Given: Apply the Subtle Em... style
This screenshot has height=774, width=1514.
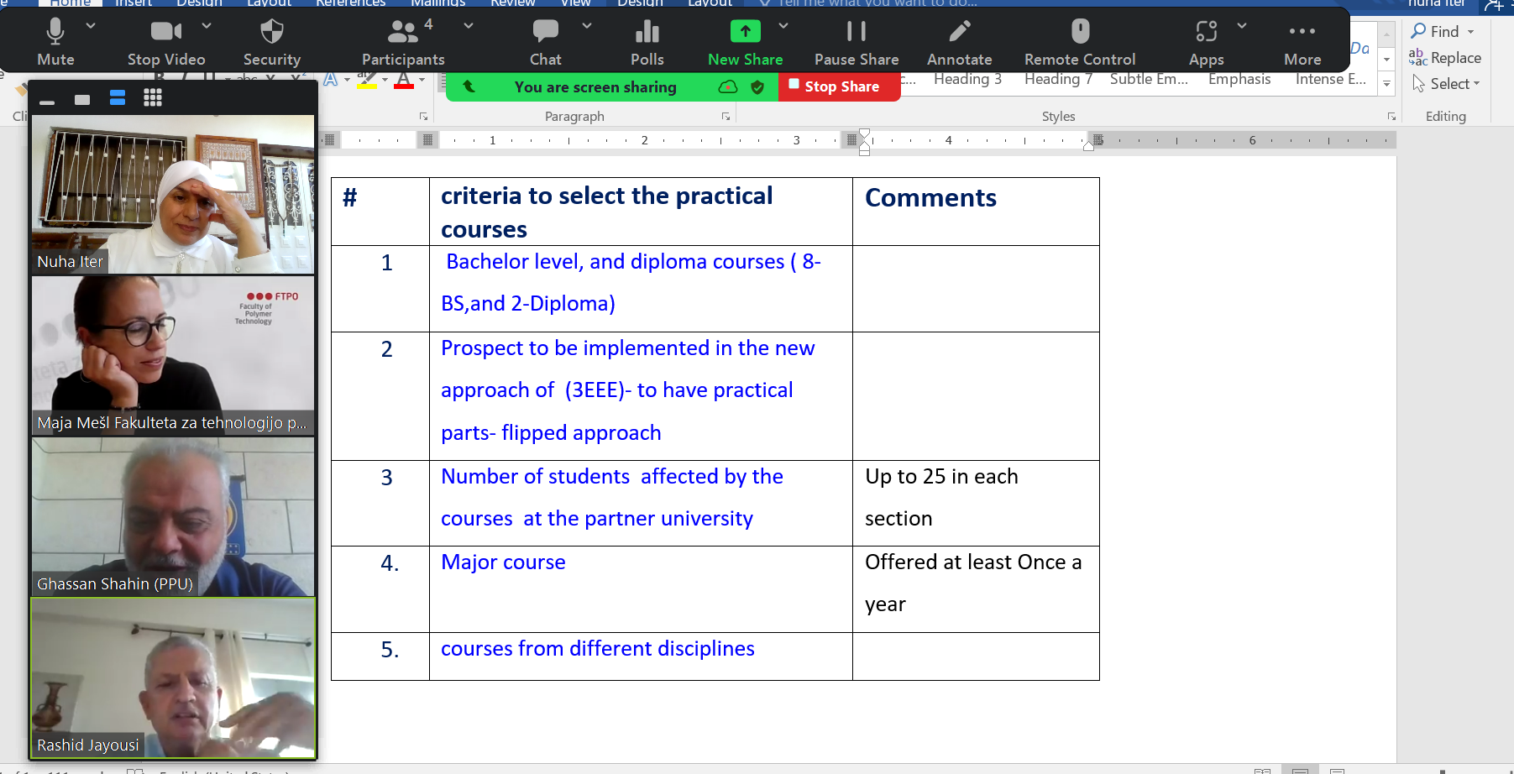Looking at the screenshot, I should (1149, 79).
